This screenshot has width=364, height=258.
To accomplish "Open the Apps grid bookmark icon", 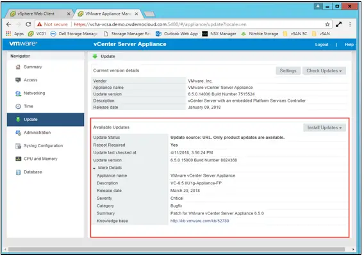I will (x=8, y=34).
